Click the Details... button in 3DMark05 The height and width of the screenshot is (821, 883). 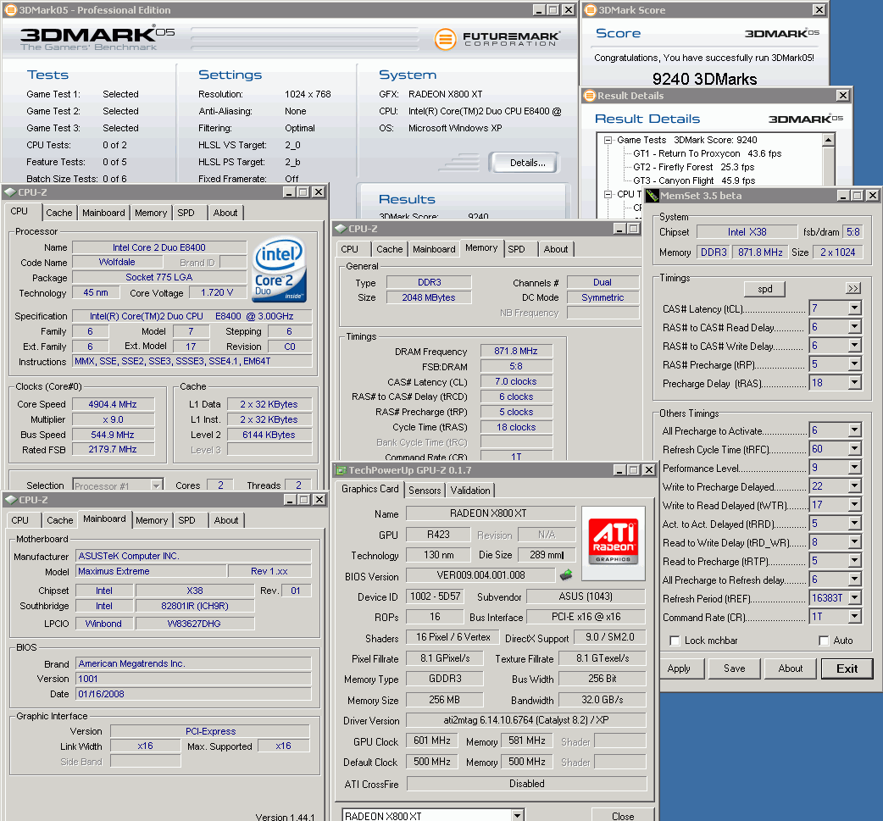[525, 163]
